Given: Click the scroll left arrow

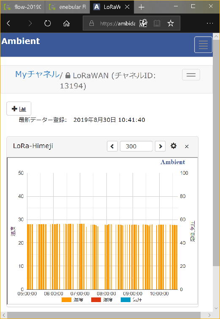Looking at the screenshot, I should pyautogui.click(x=4, y=315).
